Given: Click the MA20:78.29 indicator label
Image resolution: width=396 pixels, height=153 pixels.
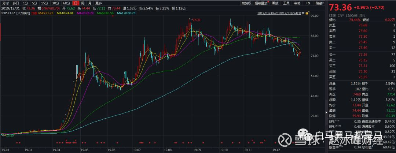Looking at the screenshot, I should [x=85, y=13].
